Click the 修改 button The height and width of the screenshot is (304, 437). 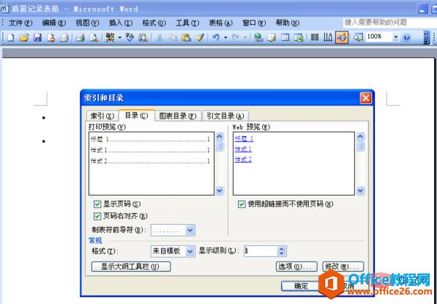click(343, 267)
